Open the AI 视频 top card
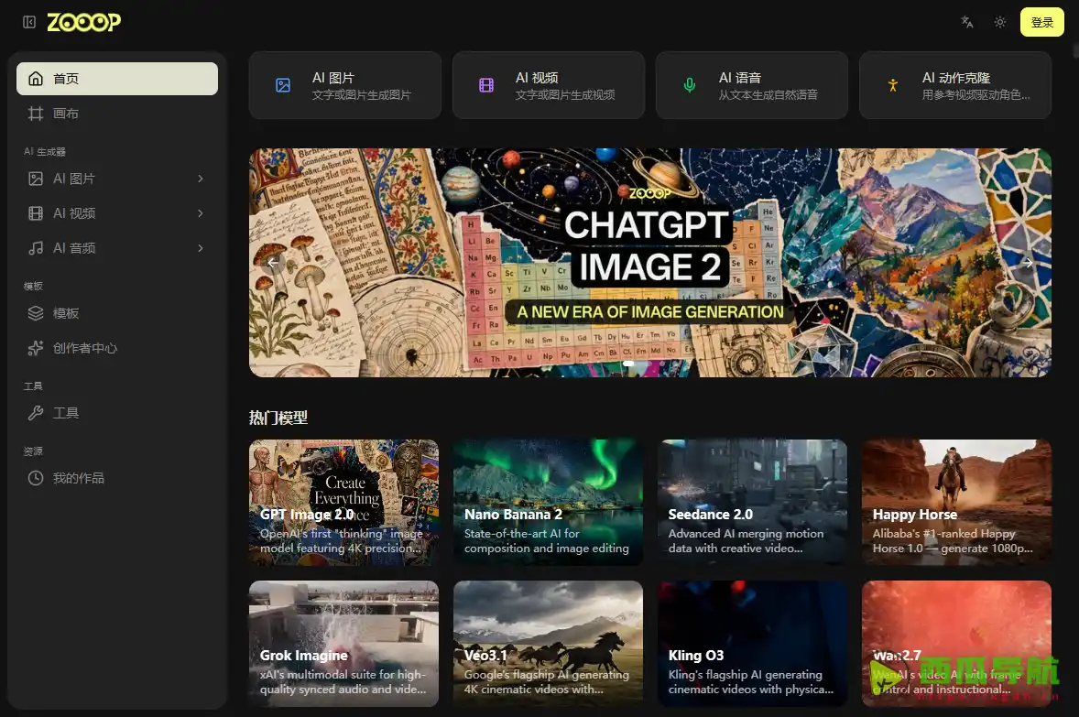This screenshot has width=1079, height=717. tap(549, 85)
